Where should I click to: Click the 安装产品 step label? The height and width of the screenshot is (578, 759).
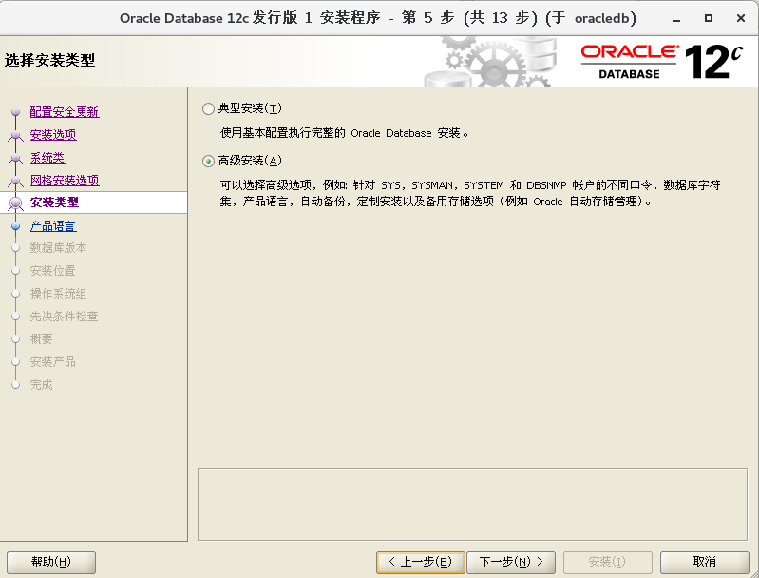click(x=53, y=362)
